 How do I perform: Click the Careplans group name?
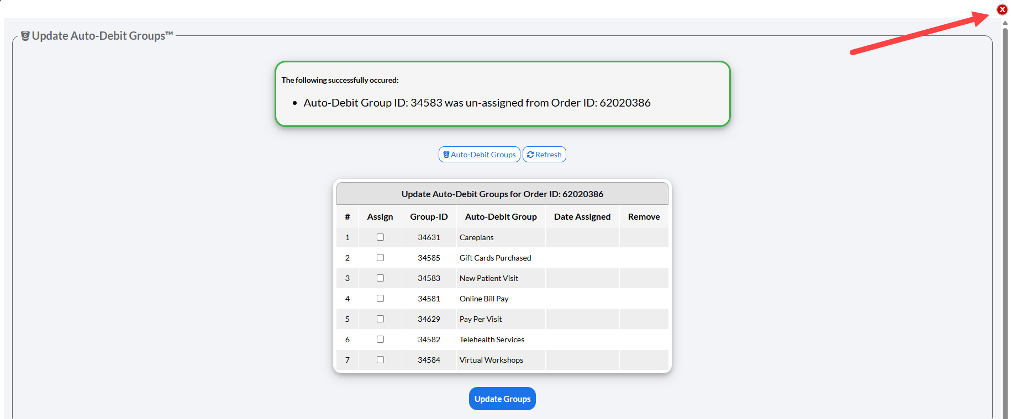[x=476, y=237]
